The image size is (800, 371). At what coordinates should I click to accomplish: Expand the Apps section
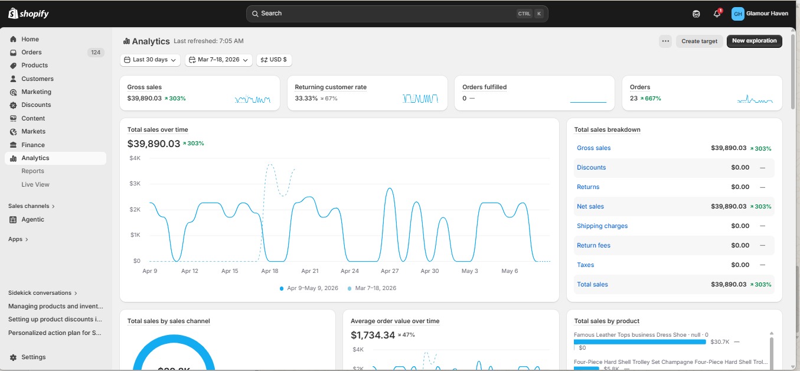(x=18, y=239)
